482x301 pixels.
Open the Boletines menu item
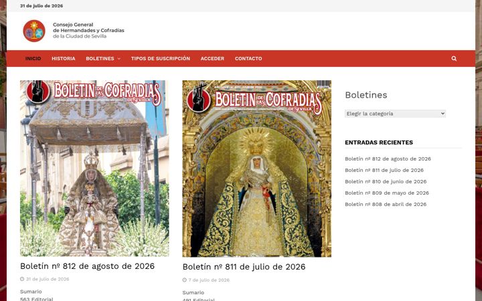(x=100, y=58)
